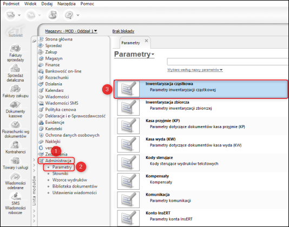This screenshot has height=227, width=289.
Task: Click the Brak blokady link
Action: 123,31
